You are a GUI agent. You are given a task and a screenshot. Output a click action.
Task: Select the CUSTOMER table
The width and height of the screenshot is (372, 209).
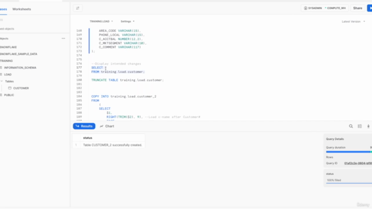[21, 88]
